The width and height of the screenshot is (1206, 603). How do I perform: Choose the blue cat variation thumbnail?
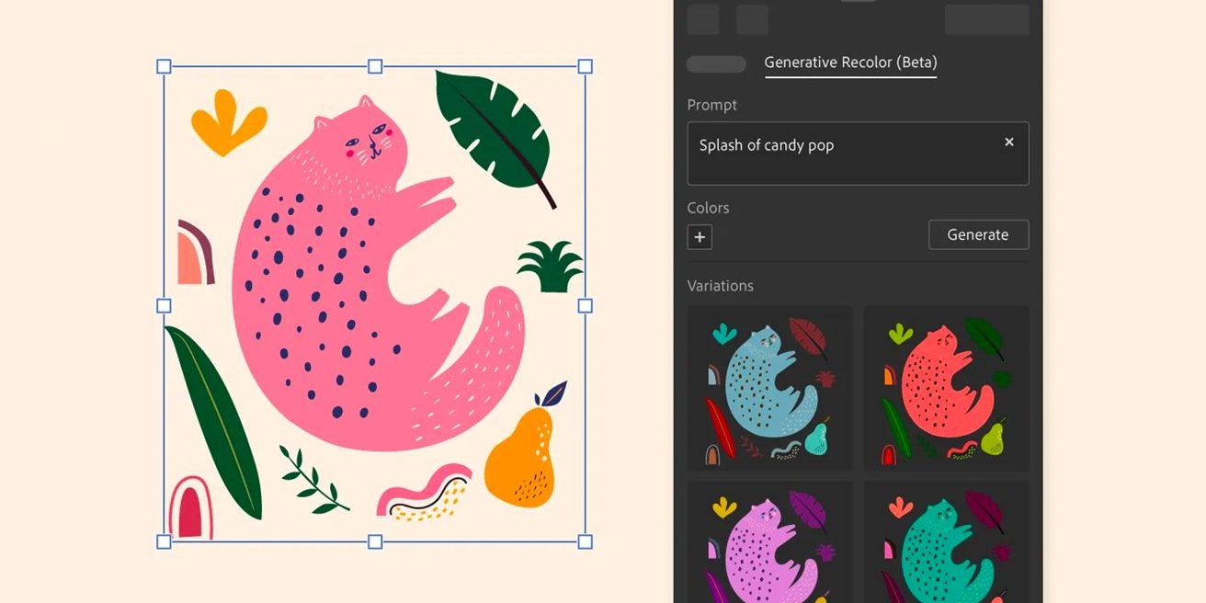tap(770, 389)
